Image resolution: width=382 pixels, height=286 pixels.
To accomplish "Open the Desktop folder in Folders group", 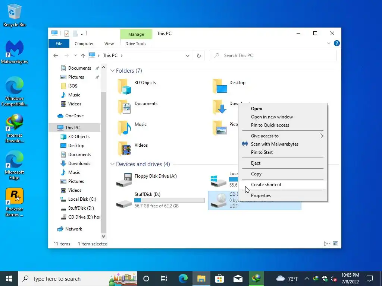I will pyautogui.click(x=229, y=86).
